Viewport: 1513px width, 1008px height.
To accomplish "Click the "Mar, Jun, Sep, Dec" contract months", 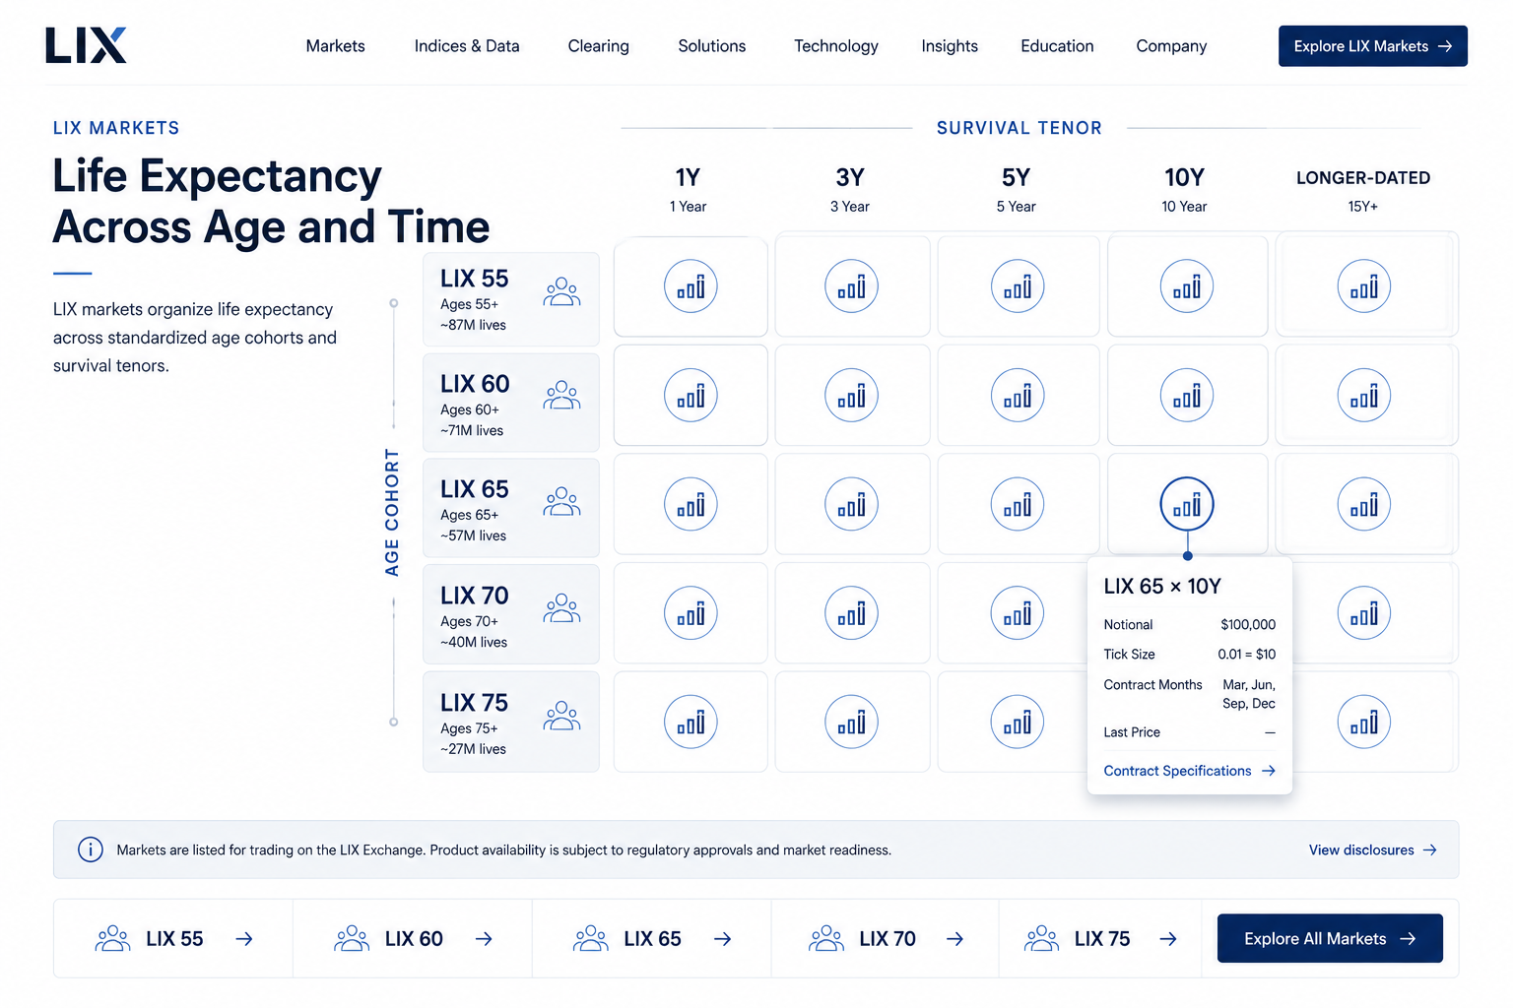I will [1249, 694].
